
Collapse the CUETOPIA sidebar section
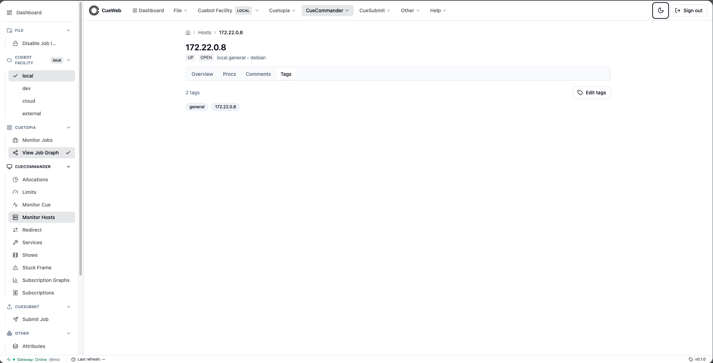(69, 128)
